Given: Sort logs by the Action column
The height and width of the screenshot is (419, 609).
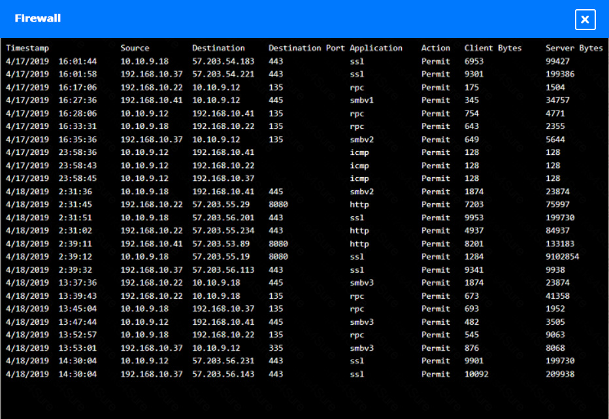Looking at the screenshot, I should (x=436, y=48).
